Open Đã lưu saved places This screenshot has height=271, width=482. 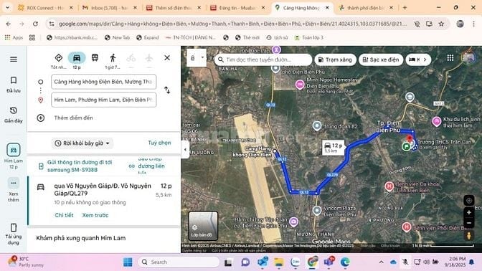pyautogui.click(x=14, y=85)
